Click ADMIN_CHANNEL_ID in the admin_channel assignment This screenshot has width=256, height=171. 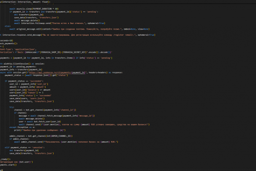pyautogui.click(x=62, y=136)
